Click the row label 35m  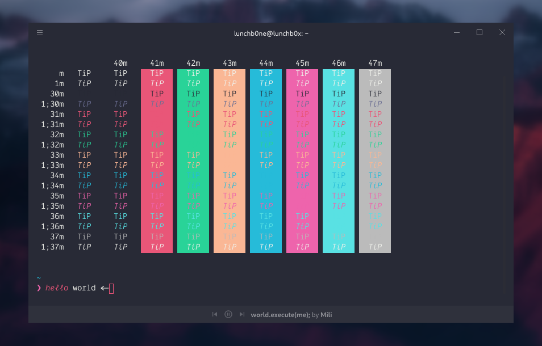[x=57, y=196]
